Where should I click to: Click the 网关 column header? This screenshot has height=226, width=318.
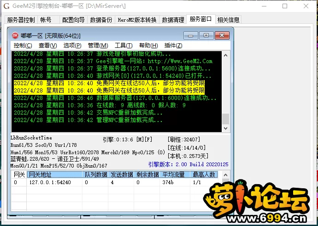pyautogui.click(x=19, y=174)
